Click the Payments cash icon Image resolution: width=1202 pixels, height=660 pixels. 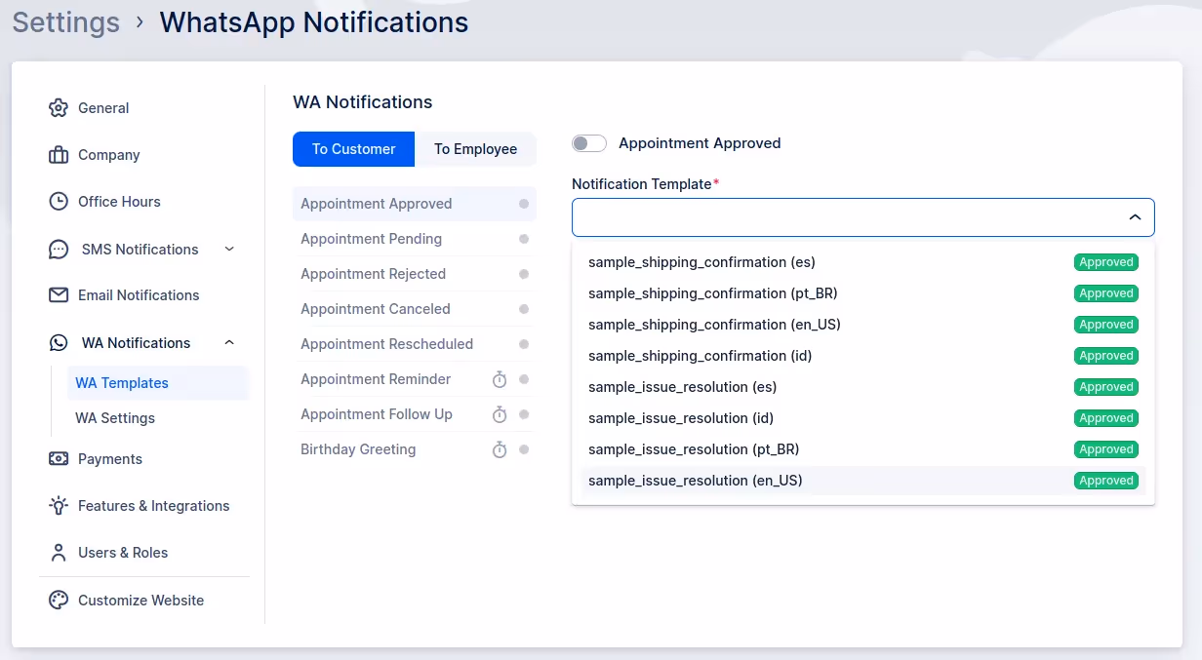coord(59,459)
